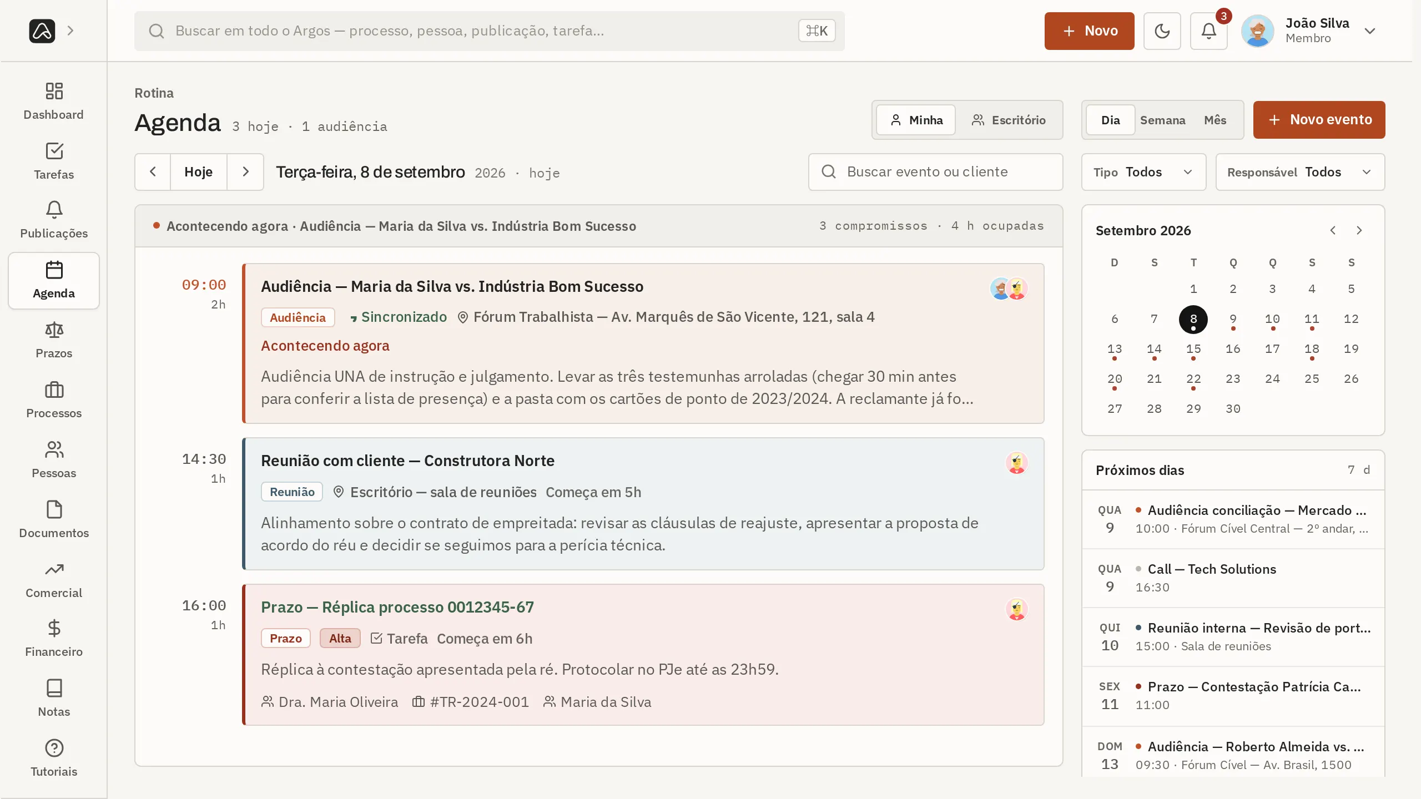Expand João Silva user menu chevron
Viewport: 1421px width, 799px height.
pos(1370,31)
